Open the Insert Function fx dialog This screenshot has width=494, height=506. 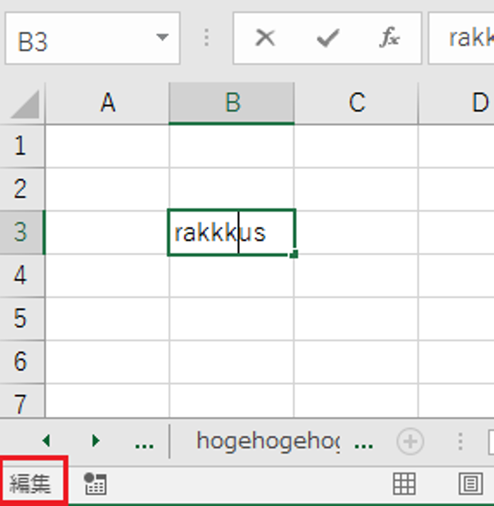click(x=389, y=38)
